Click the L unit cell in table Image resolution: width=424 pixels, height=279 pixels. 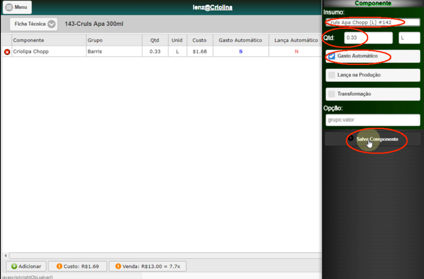178,51
